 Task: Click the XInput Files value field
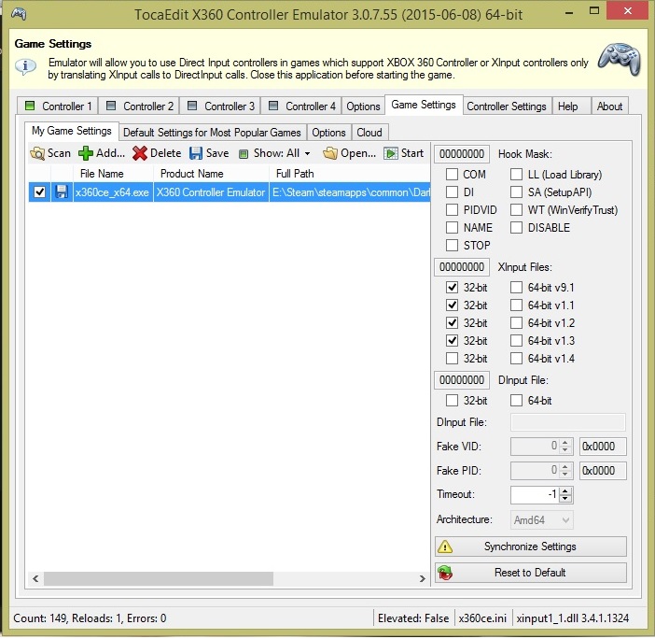462,267
